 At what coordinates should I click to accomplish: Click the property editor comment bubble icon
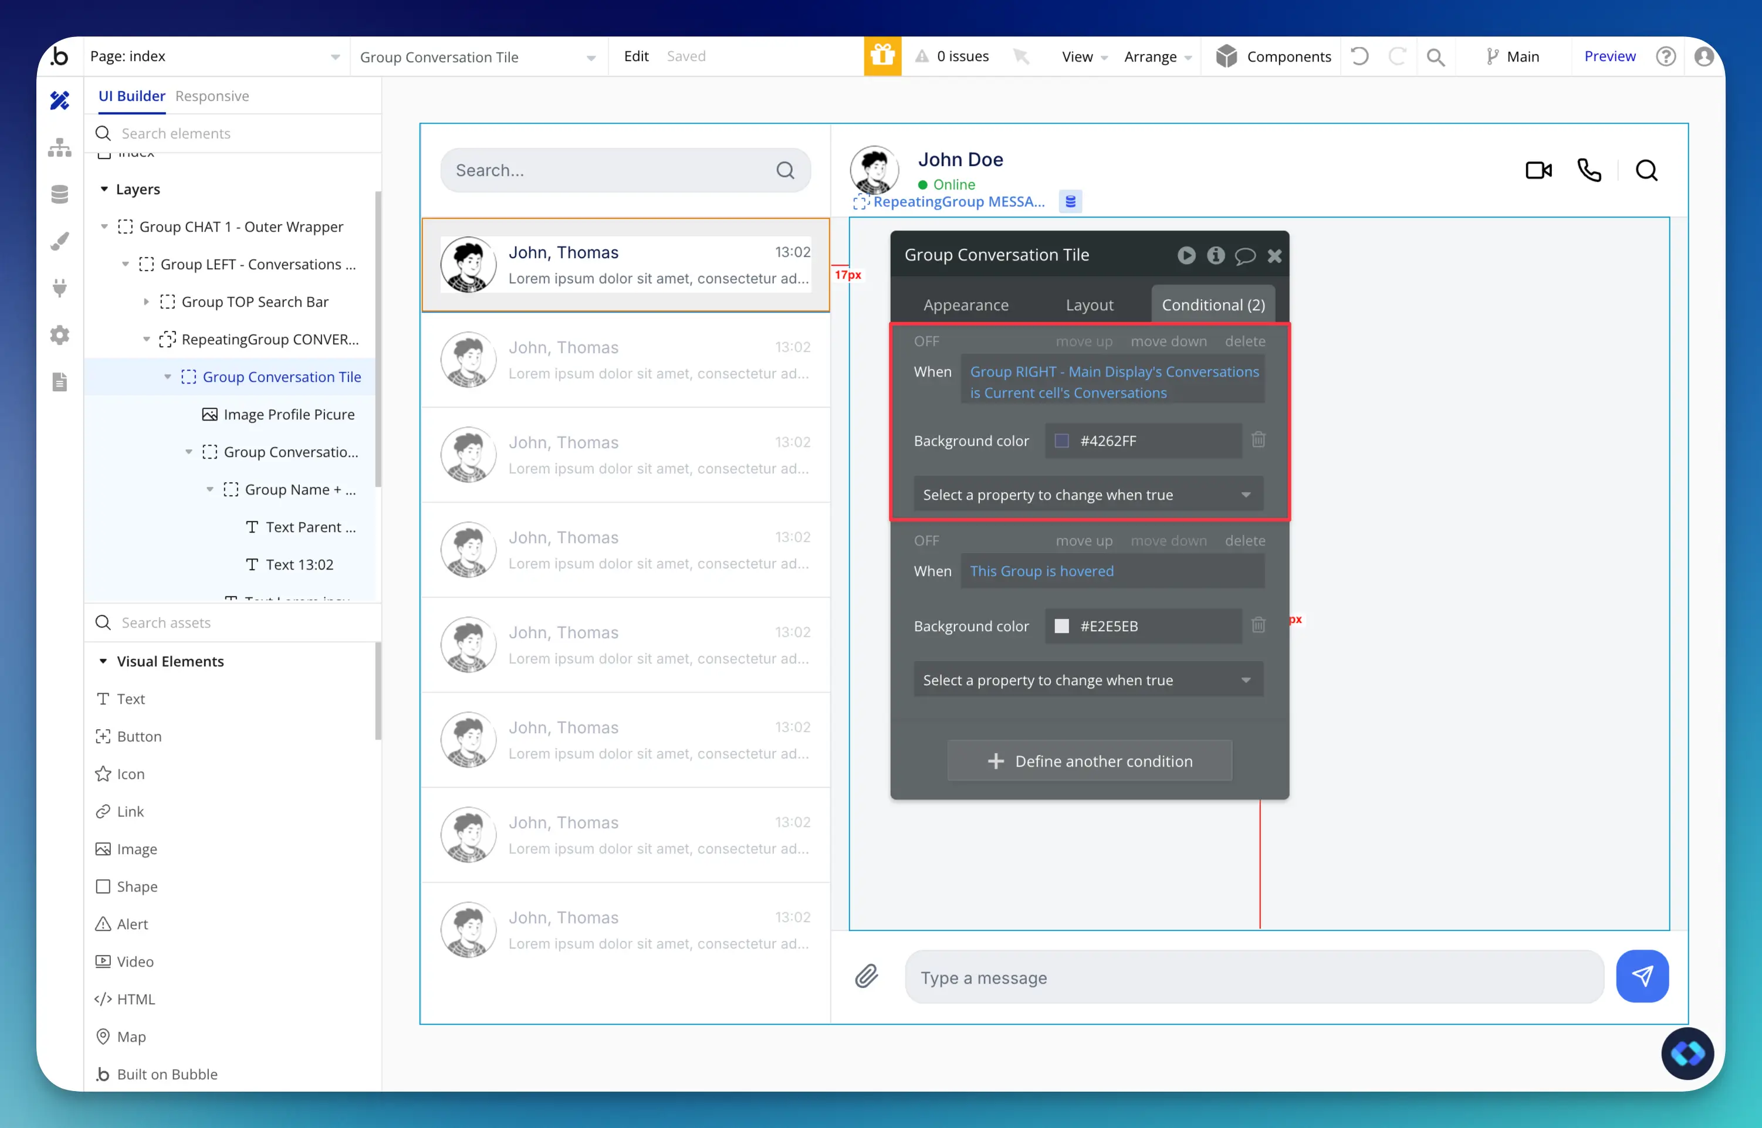(1244, 256)
